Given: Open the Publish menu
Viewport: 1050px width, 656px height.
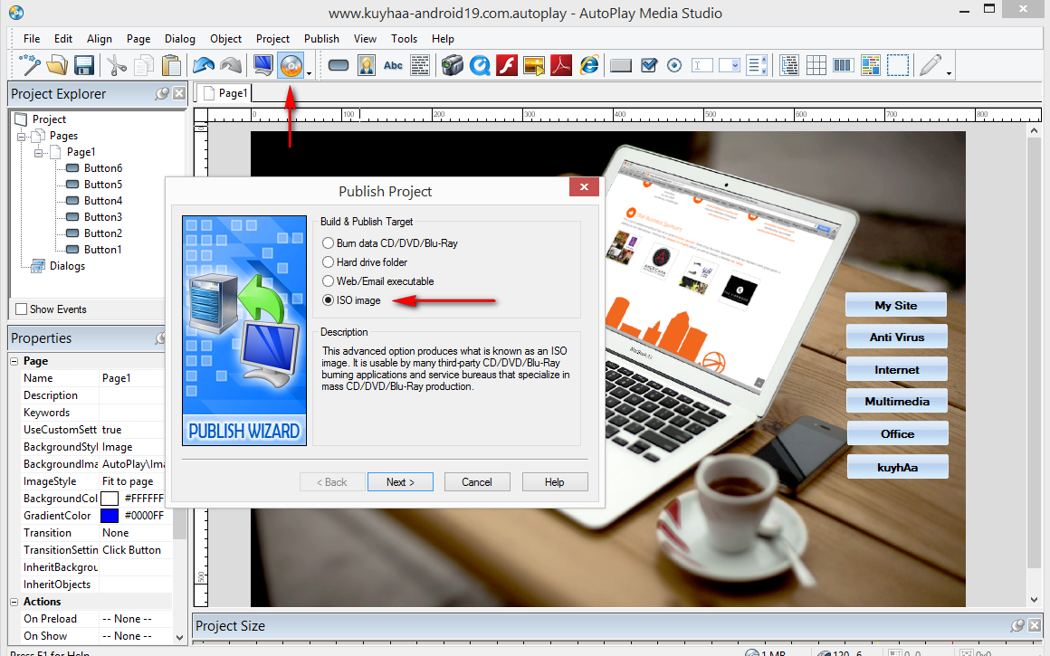Looking at the screenshot, I should (321, 39).
